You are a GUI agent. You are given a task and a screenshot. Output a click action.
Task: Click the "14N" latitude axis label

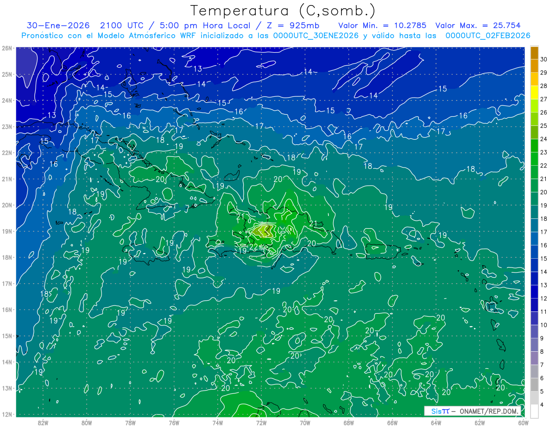[x=7, y=362]
